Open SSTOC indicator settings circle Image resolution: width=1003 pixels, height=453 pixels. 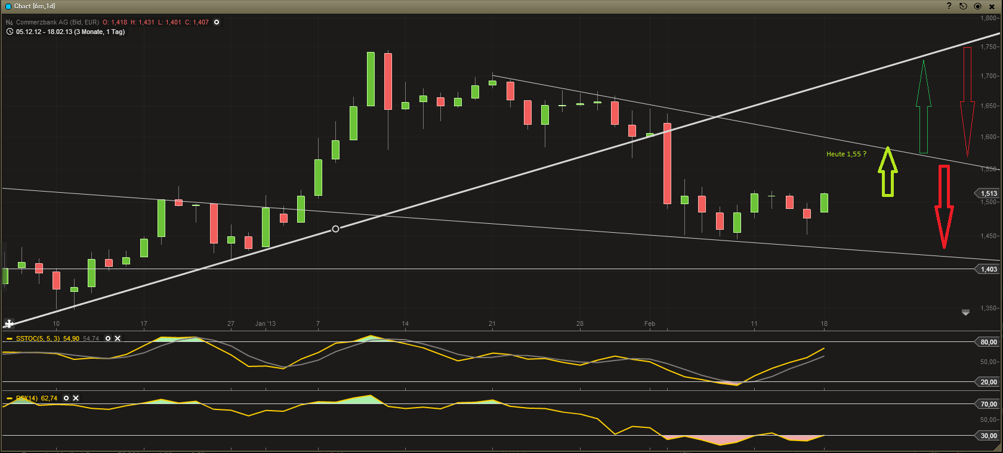[x=108, y=338]
